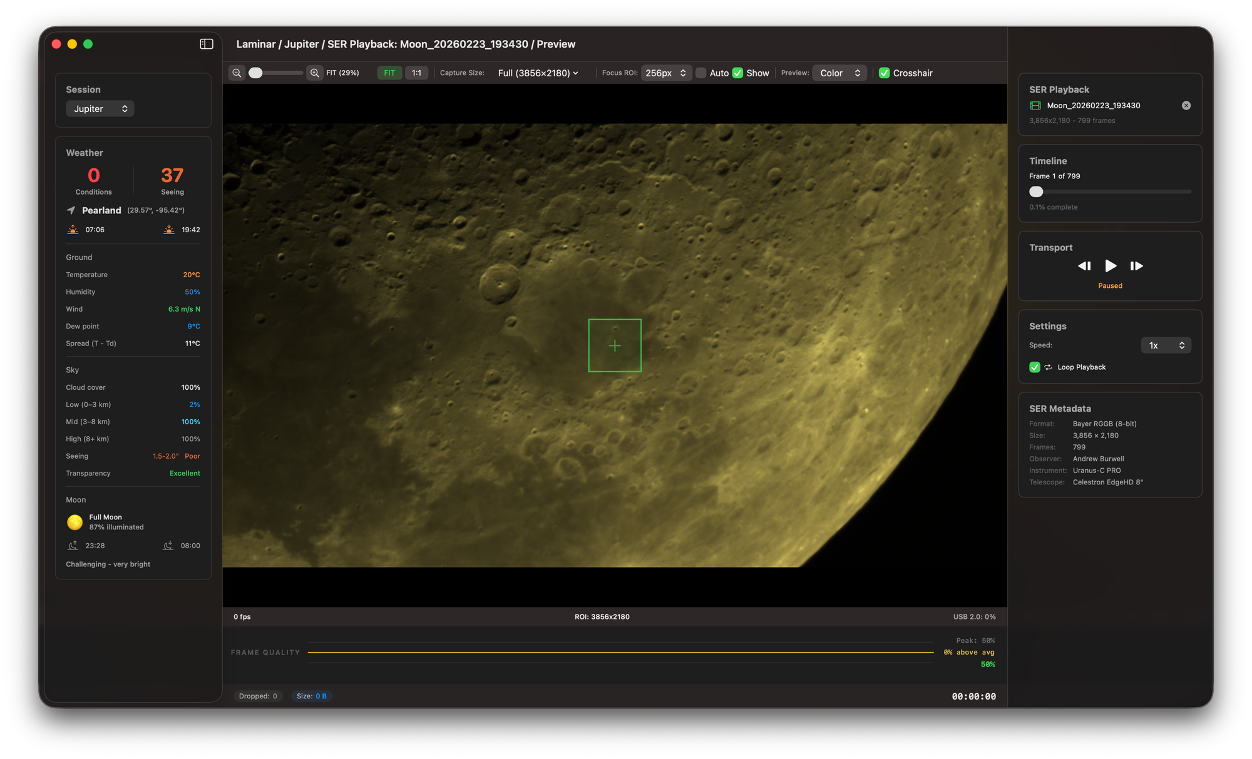Click the loop icon beside Loop Playback
The height and width of the screenshot is (759, 1252).
pos(1049,367)
